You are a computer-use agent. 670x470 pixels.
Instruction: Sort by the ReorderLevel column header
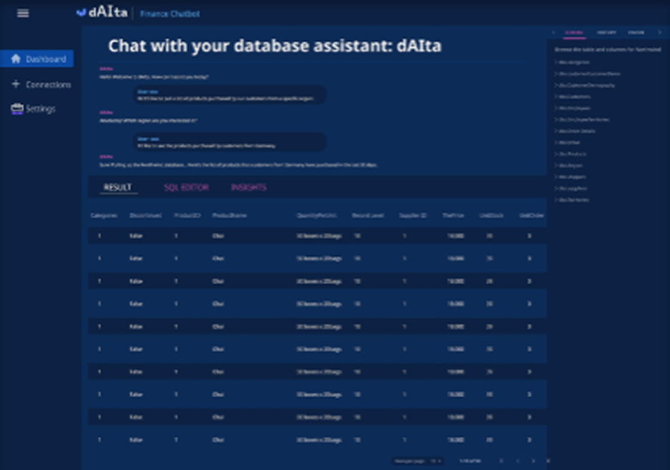pos(367,216)
